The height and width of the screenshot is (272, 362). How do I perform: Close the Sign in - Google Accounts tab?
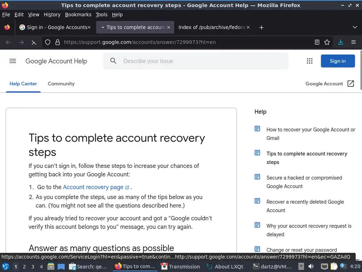[x=89, y=27]
